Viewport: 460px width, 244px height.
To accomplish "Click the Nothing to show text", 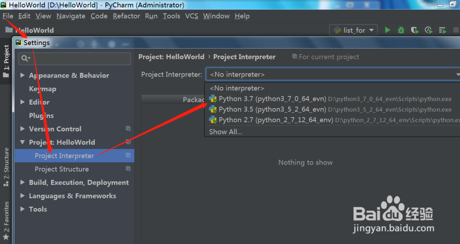I will (x=305, y=163).
